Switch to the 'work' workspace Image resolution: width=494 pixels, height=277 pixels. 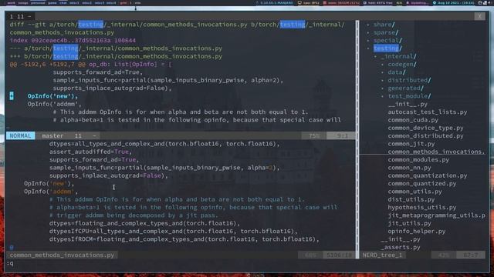click(11, 3)
